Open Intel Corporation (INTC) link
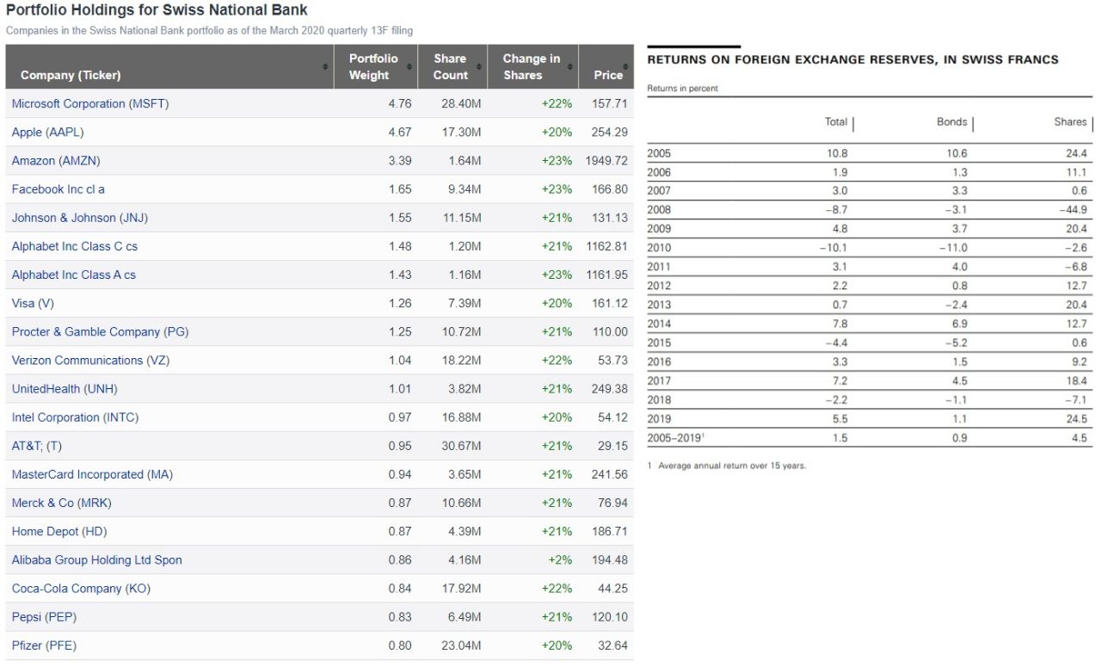1101x667 pixels. tap(75, 417)
